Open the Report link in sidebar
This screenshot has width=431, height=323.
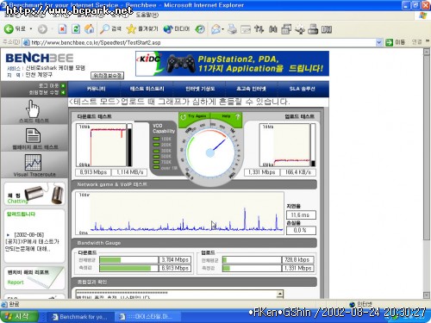(16, 283)
